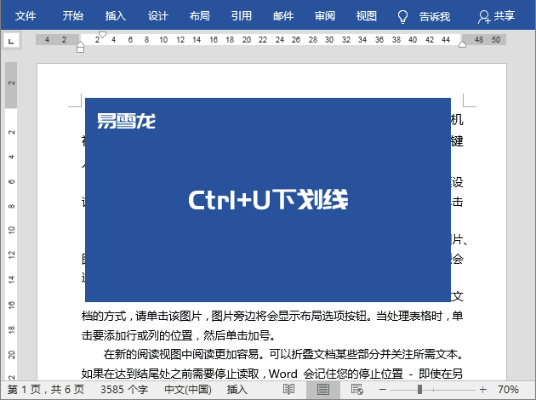Viewport: 536px width, 400px height.
Task: Toggle the 插入 insert mode indicator
Action: 237,390
